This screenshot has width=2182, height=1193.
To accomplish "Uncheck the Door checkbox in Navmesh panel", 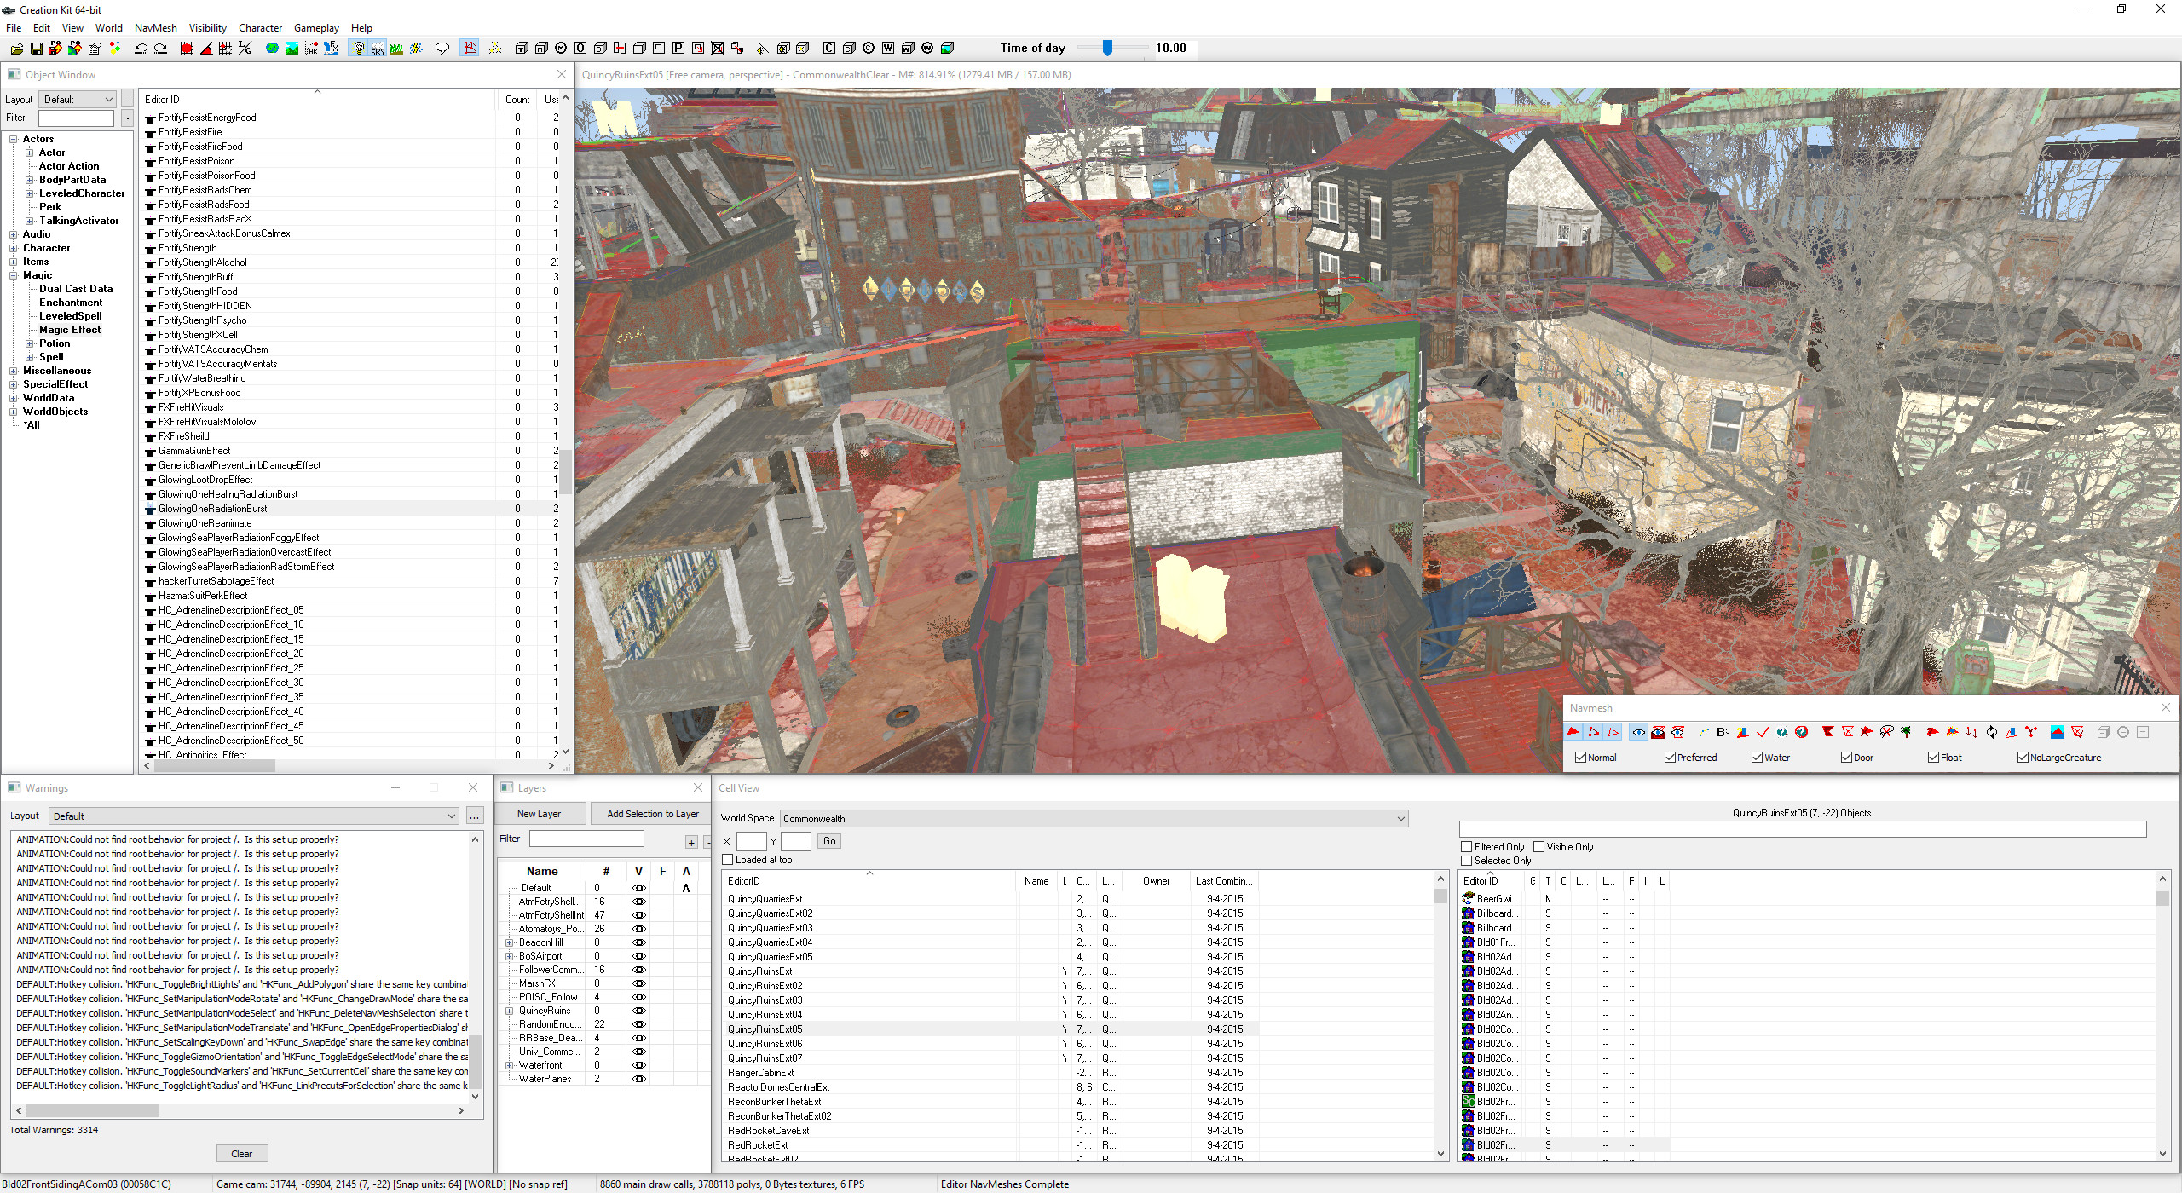I will pos(1845,757).
